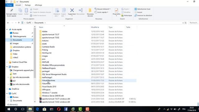The image size is (199, 112).
Task: Refresh the Documents folder view
Action: [x=186, y=23]
